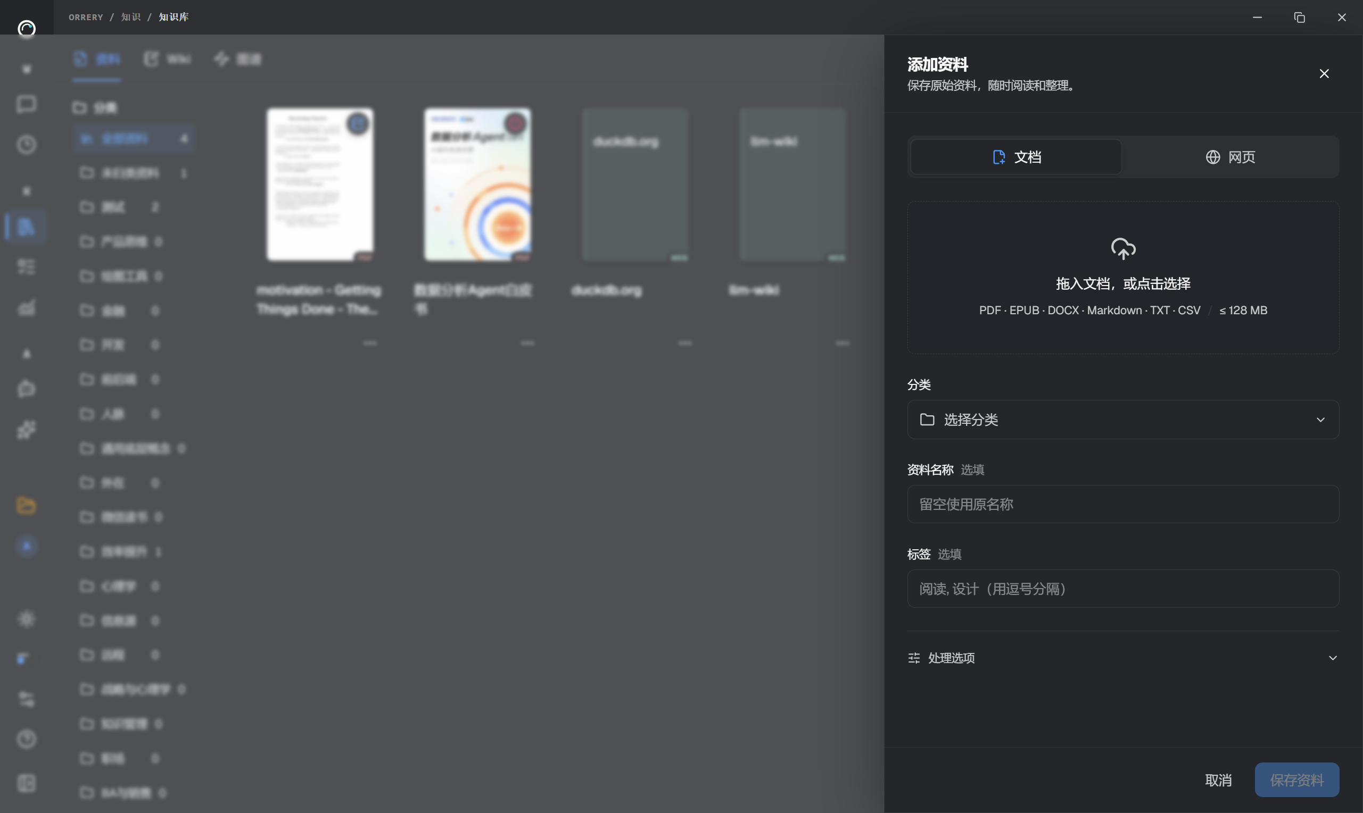Click 知识库 in the breadcrumb

coord(174,17)
